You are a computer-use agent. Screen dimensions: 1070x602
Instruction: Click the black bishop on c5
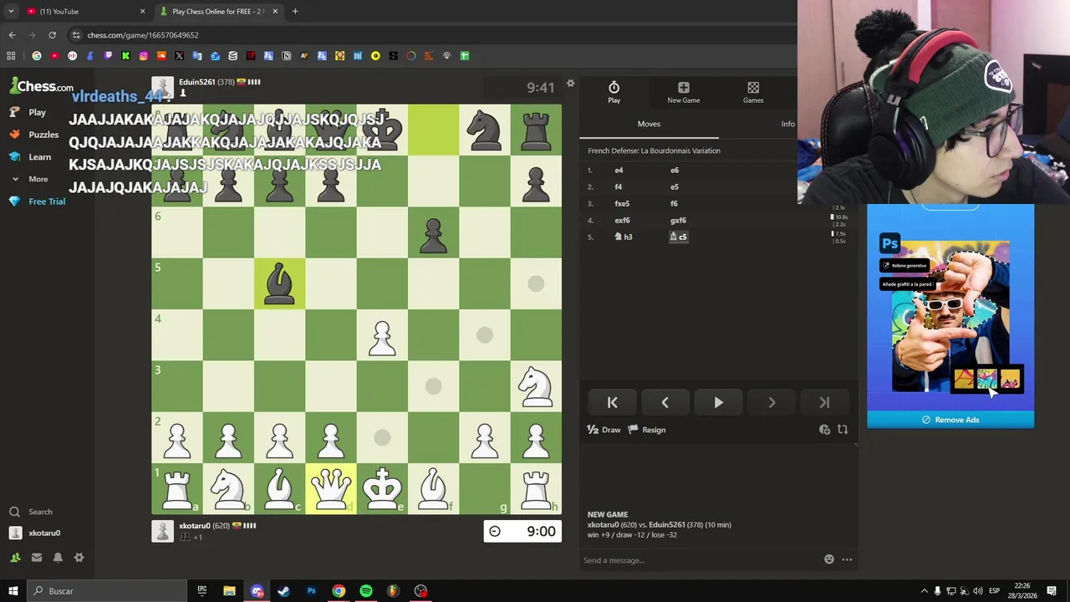(x=279, y=283)
